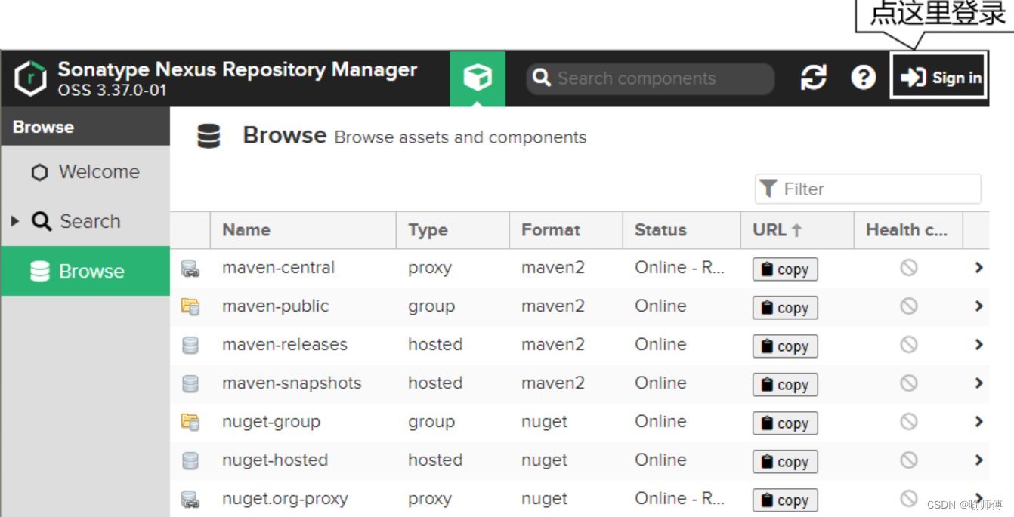The width and height of the screenshot is (1014, 517).
Task: Open maven-public row chevron
Action: [978, 306]
